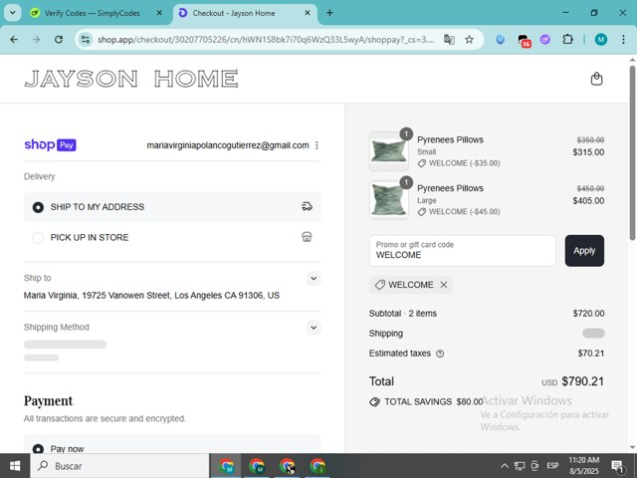This screenshot has width=637, height=478.
Task: Open the Bitwarden shield extension icon
Action: pyautogui.click(x=501, y=40)
